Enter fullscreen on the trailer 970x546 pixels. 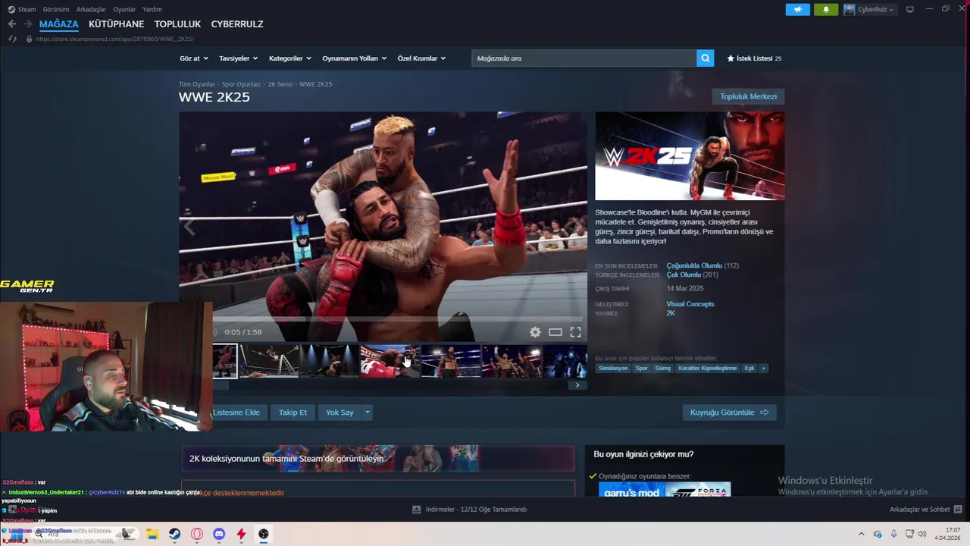click(x=576, y=332)
